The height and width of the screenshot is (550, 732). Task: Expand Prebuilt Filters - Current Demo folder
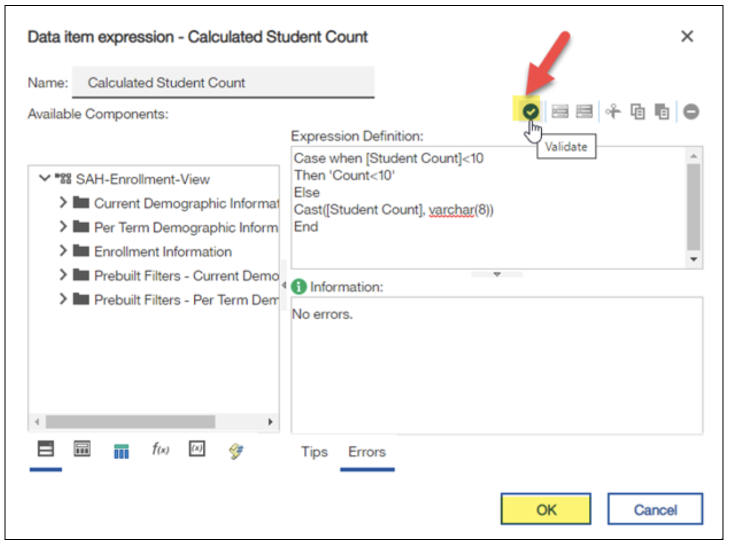(63, 274)
